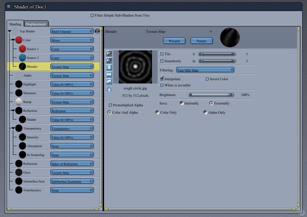Collapse the Color branch triangle
The width and height of the screenshot is (307, 217).
coord(13,40)
